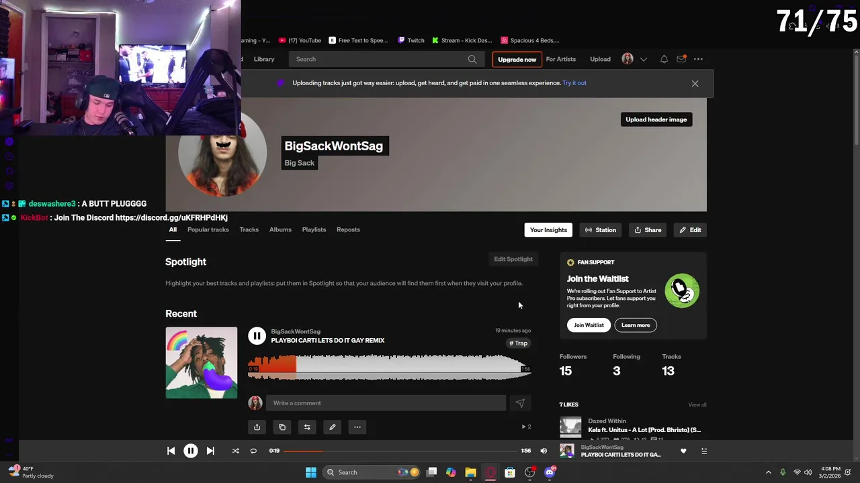Select the #Trap tag
Screen dimensions: 860x483
click(x=519, y=343)
